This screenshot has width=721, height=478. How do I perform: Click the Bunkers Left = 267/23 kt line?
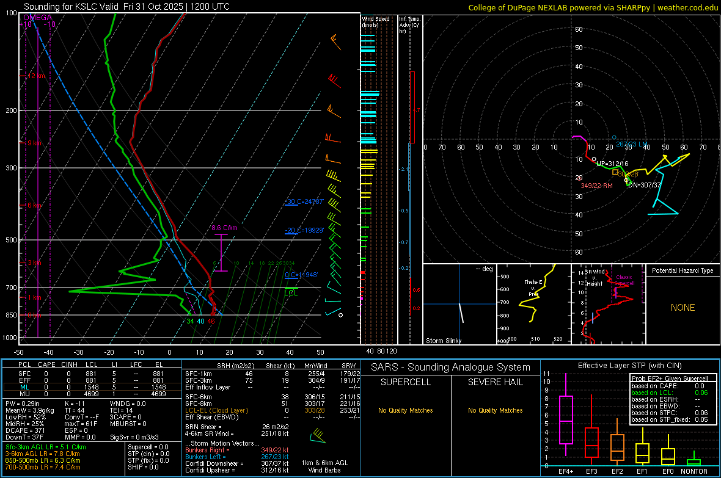pos(237,457)
